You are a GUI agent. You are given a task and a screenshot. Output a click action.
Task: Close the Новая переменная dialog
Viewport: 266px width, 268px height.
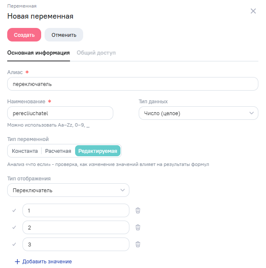tap(253, 11)
